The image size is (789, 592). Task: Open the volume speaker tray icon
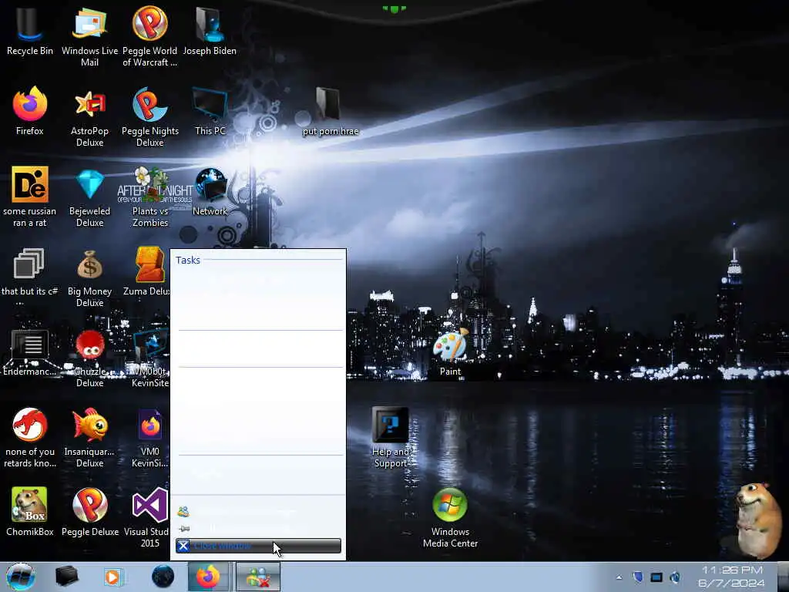point(675,577)
